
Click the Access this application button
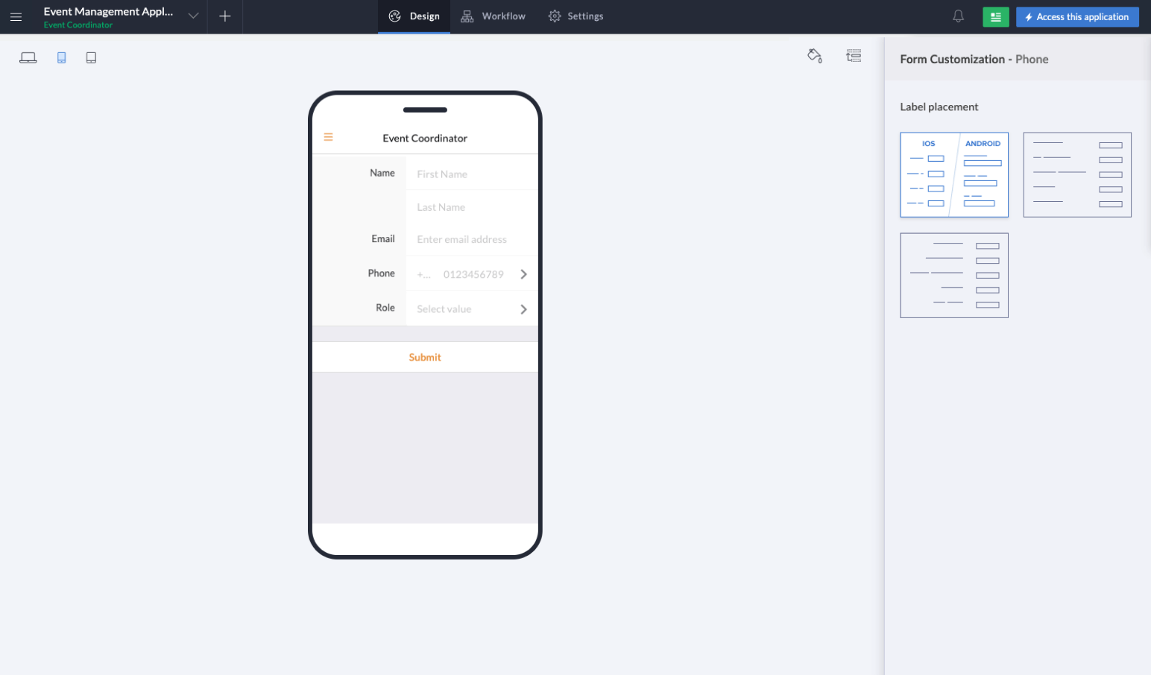tap(1077, 16)
